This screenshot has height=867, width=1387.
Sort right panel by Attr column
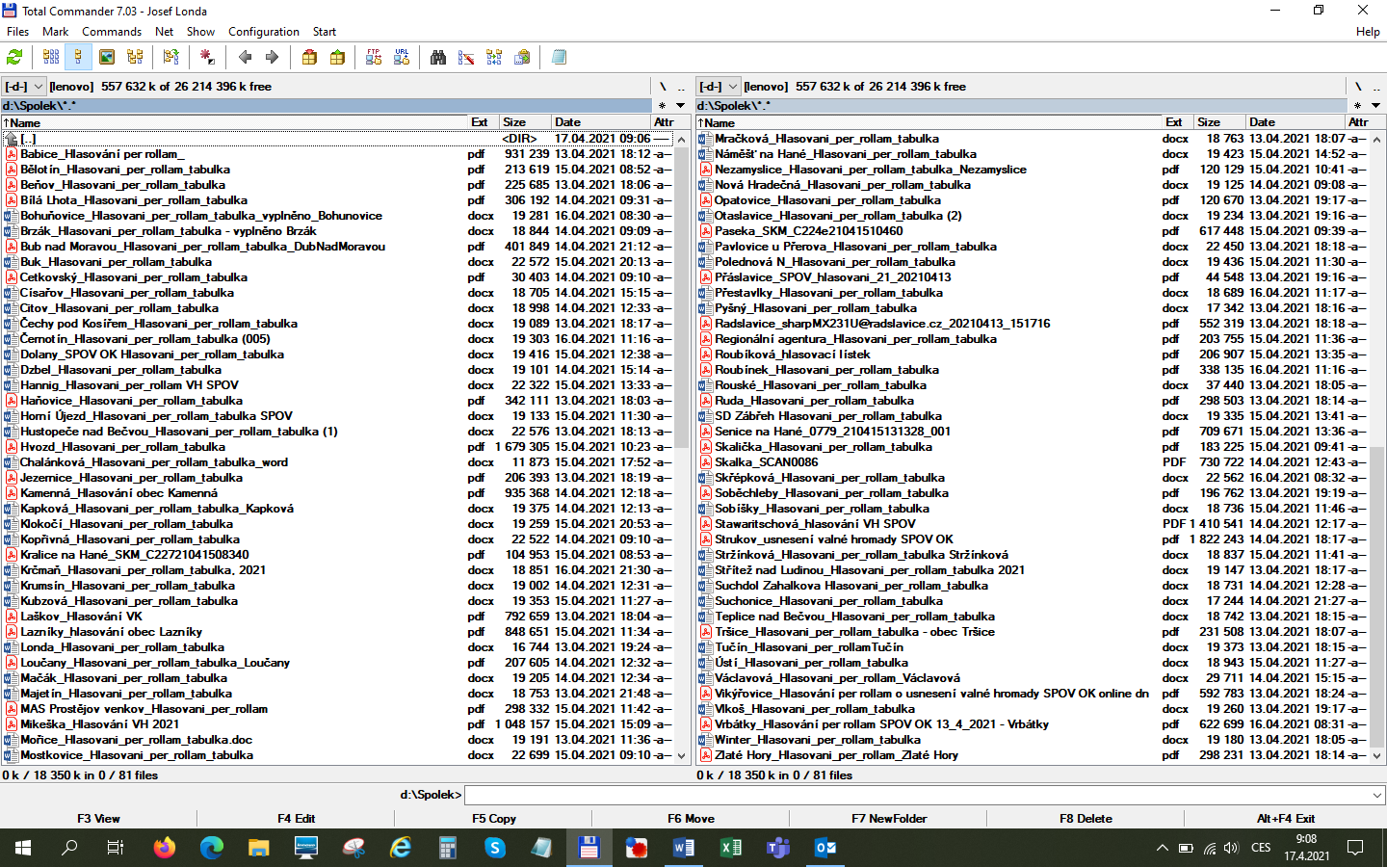[1365, 122]
